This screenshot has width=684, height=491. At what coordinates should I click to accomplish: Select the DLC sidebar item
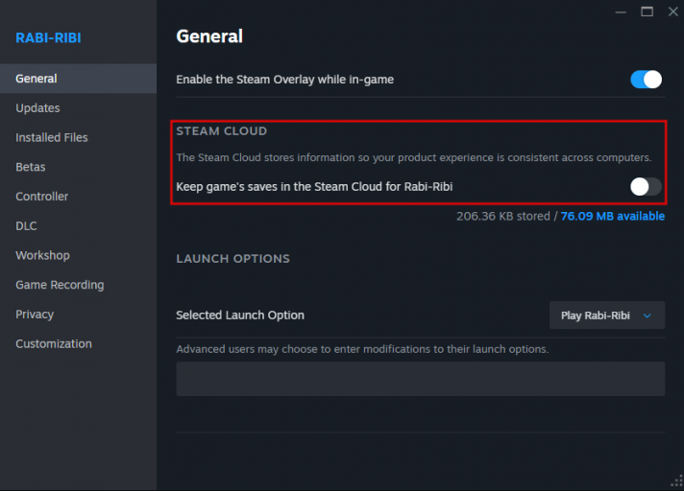tap(27, 226)
